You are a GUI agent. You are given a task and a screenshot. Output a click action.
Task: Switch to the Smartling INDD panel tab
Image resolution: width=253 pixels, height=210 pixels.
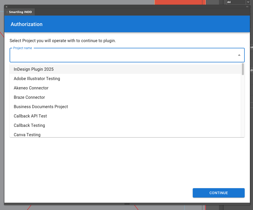(20, 12)
